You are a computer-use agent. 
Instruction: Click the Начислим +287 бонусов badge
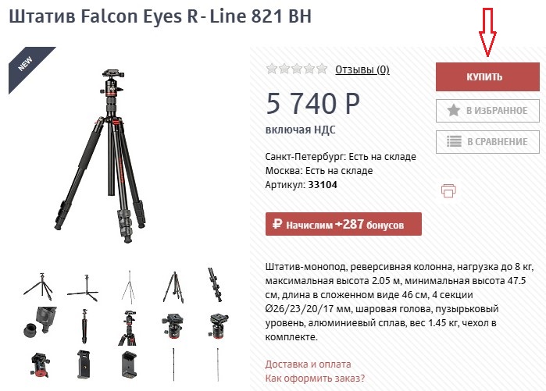pos(343,225)
